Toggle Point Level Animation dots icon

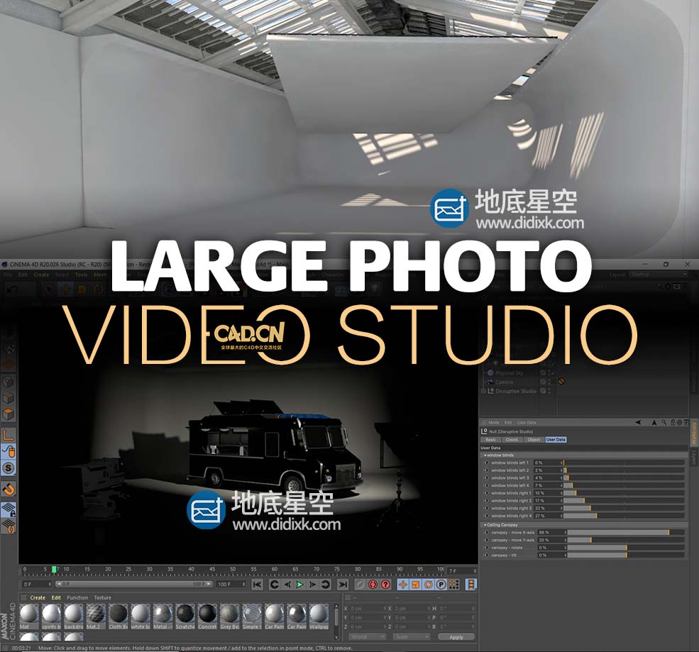pos(453,585)
